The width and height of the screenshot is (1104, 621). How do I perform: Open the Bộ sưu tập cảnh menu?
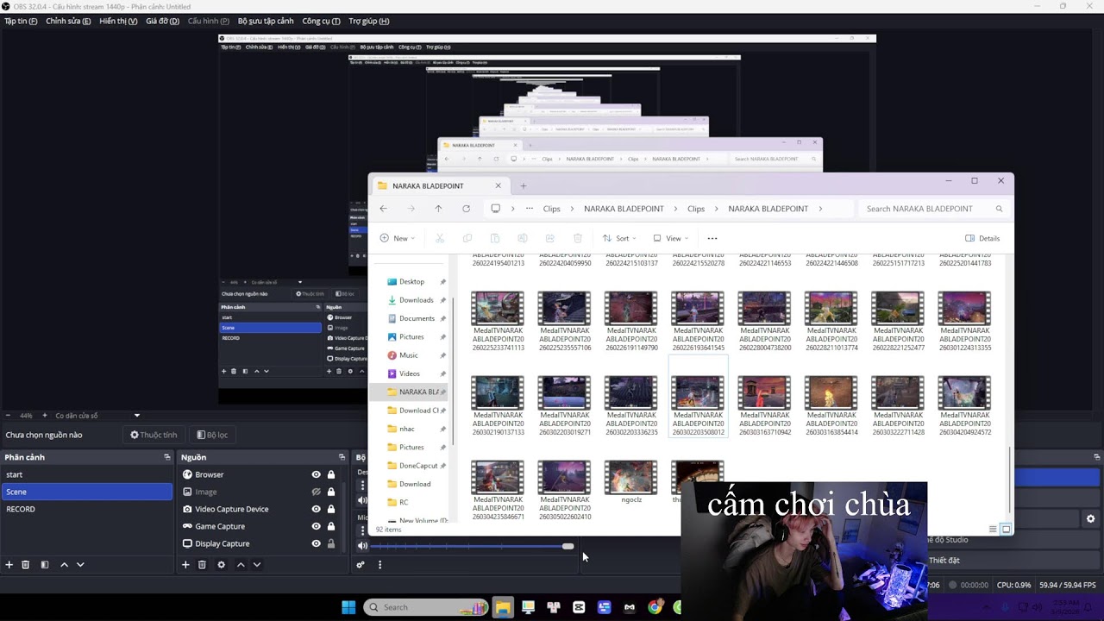[266, 21]
